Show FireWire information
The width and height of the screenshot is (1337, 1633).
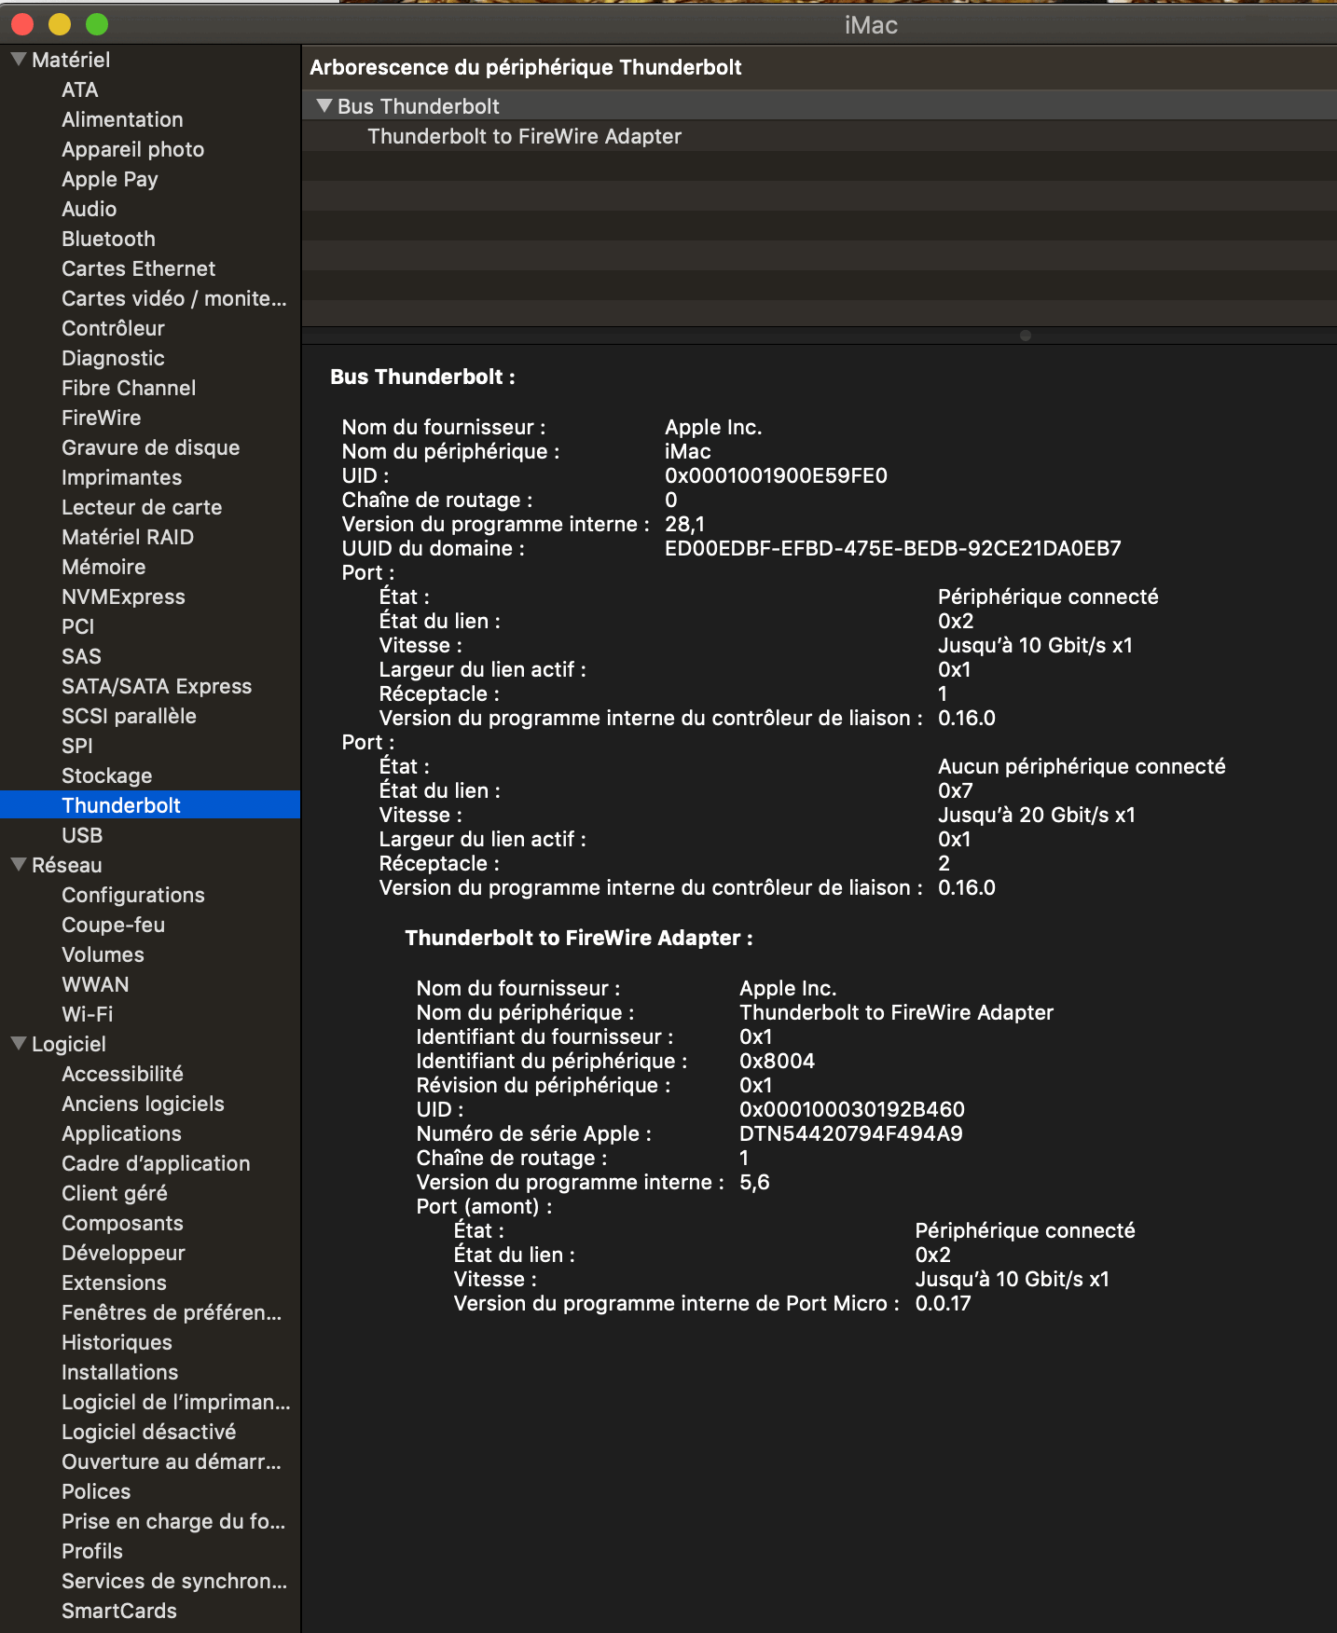pyautogui.click(x=102, y=418)
